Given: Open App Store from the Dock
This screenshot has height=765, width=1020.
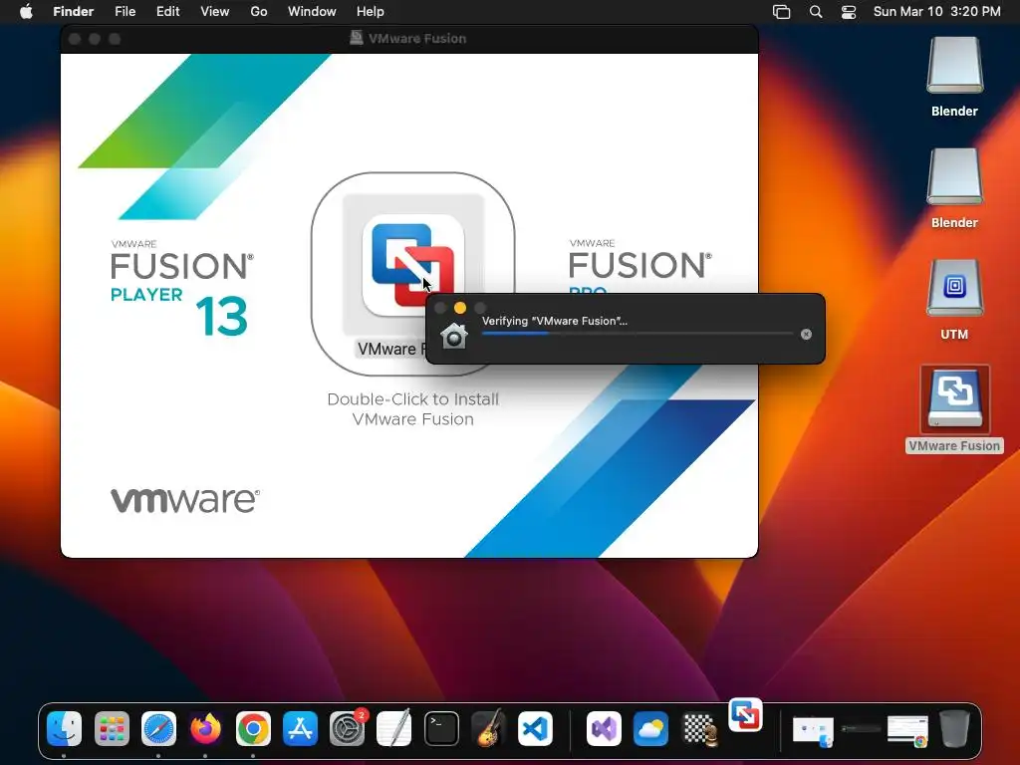Looking at the screenshot, I should (300, 728).
